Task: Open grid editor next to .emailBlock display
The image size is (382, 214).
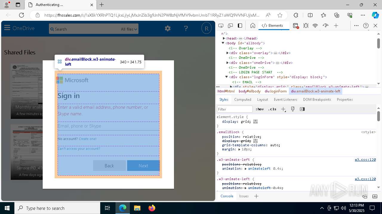Action: (255, 141)
